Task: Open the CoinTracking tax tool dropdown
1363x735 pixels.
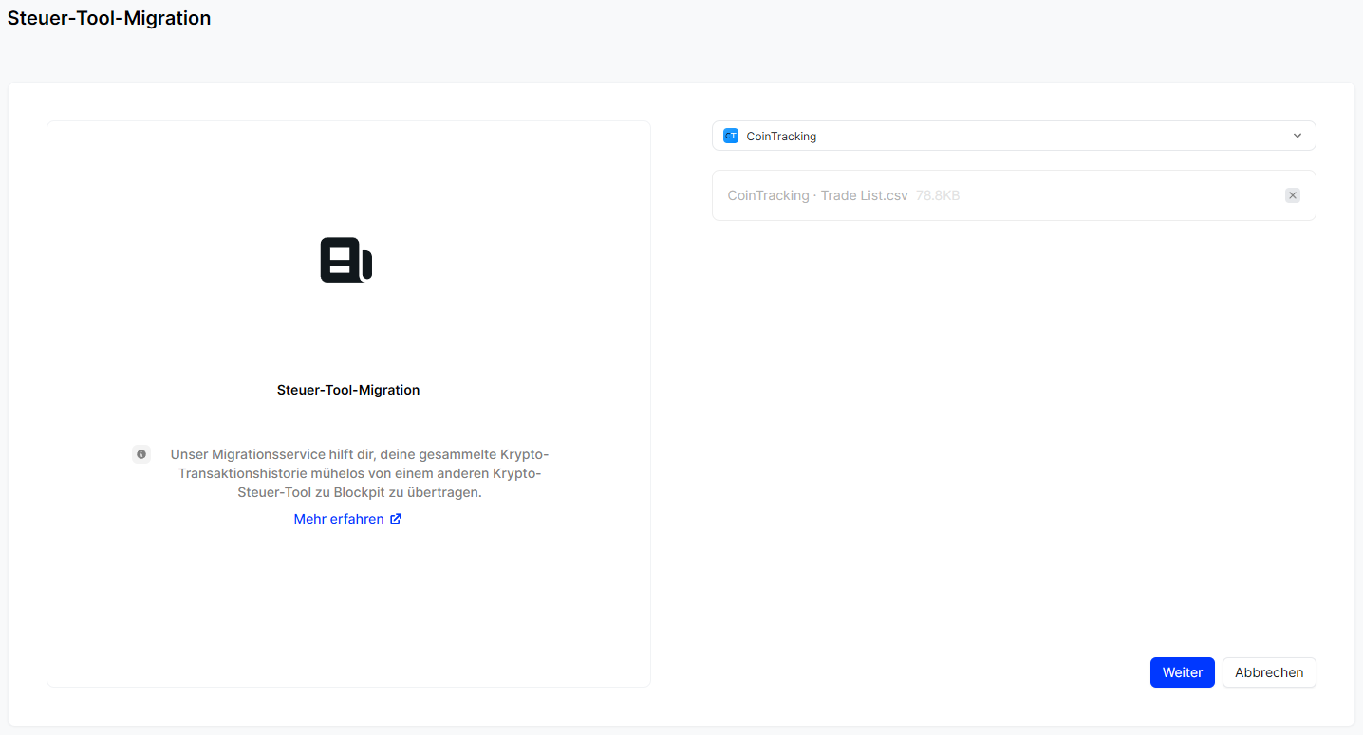Action: pyautogui.click(x=1014, y=136)
